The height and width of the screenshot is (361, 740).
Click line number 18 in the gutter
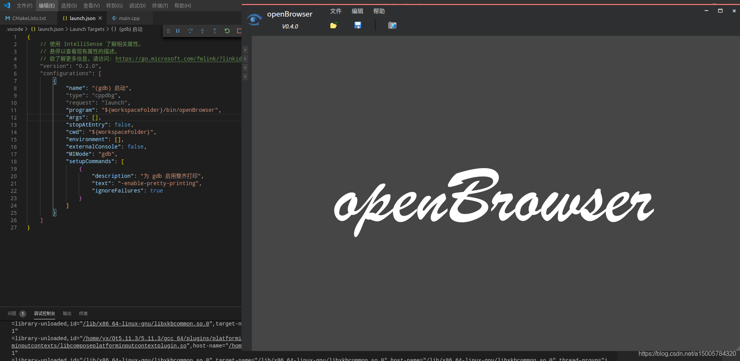14,161
